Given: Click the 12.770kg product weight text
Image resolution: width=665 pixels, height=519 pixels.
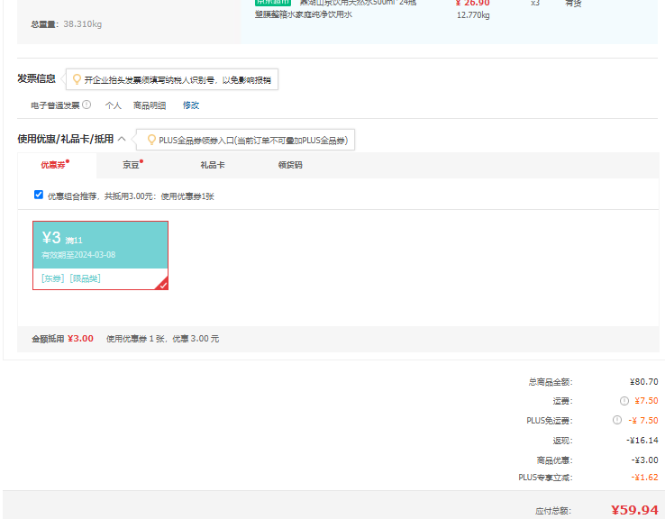Looking at the screenshot, I should coord(473,15).
